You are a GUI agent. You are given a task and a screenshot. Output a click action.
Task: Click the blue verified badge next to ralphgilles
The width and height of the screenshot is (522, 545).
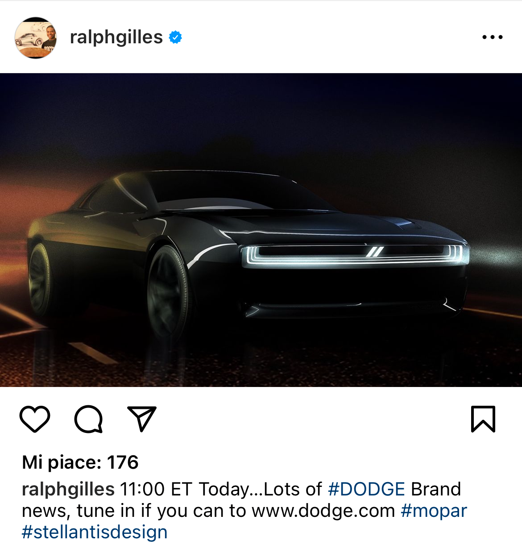click(x=175, y=37)
